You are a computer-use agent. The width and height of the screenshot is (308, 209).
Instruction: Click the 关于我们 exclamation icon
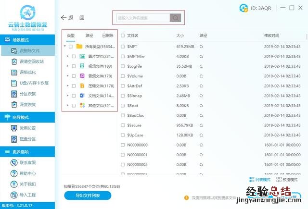pyautogui.click(x=14, y=184)
